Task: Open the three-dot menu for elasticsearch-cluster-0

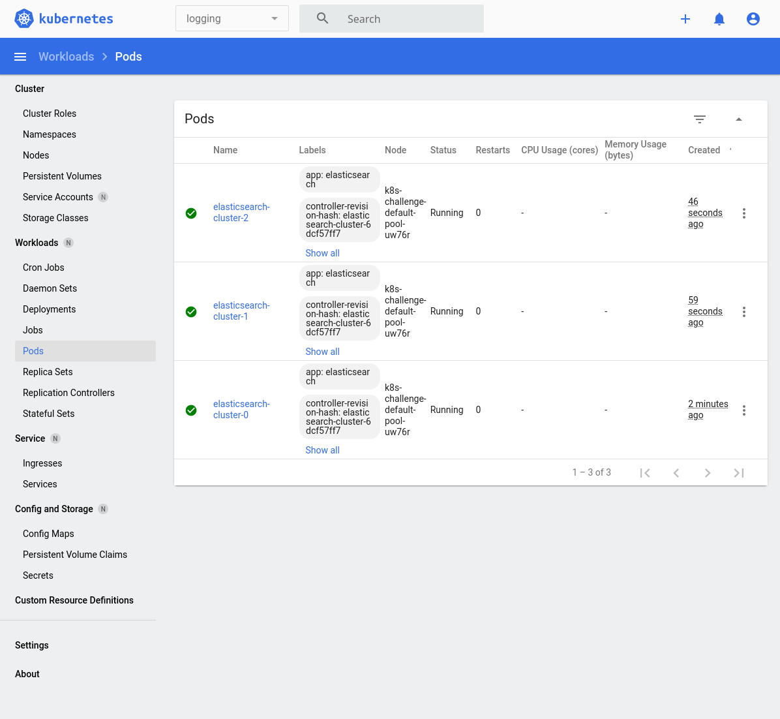Action: (744, 410)
